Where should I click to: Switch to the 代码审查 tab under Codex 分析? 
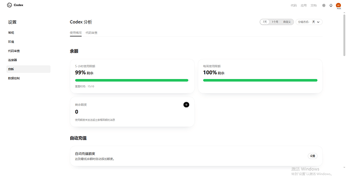(92, 33)
